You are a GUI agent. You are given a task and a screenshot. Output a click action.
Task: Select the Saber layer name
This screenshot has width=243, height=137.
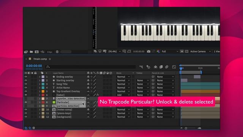point(60,95)
